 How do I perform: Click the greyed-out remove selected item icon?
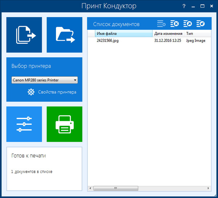pyautogui.click(x=161, y=24)
